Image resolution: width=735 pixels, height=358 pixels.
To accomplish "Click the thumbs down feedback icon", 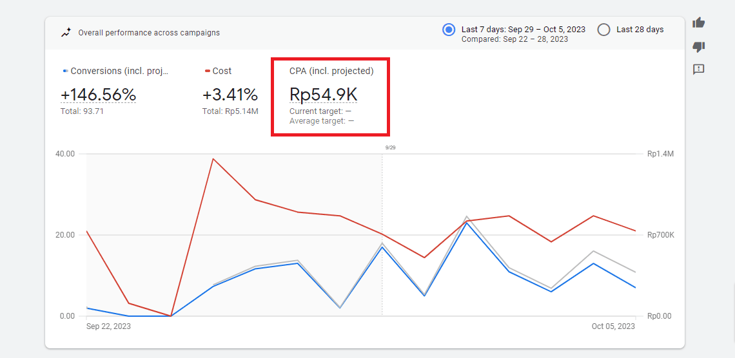I will [699, 46].
